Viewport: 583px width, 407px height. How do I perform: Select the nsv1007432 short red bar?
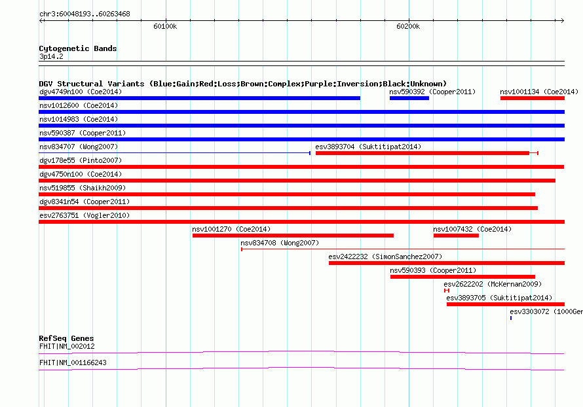[456, 236]
